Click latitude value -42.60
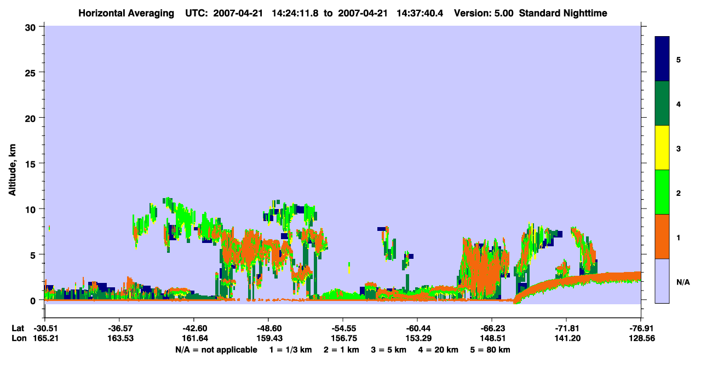 point(193,328)
